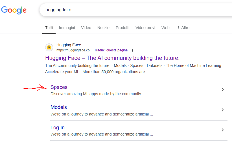
Task: Expand the Spaces sitelink chevron
Action: pyautogui.click(x=223, y=90)
